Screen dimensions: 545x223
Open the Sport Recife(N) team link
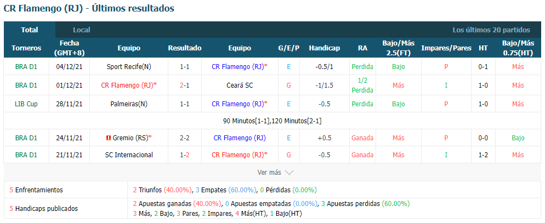(x=129, y=67)
